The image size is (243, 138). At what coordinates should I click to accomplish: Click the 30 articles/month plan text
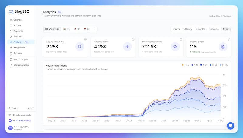pyautogui.click(x=22, y=115)
